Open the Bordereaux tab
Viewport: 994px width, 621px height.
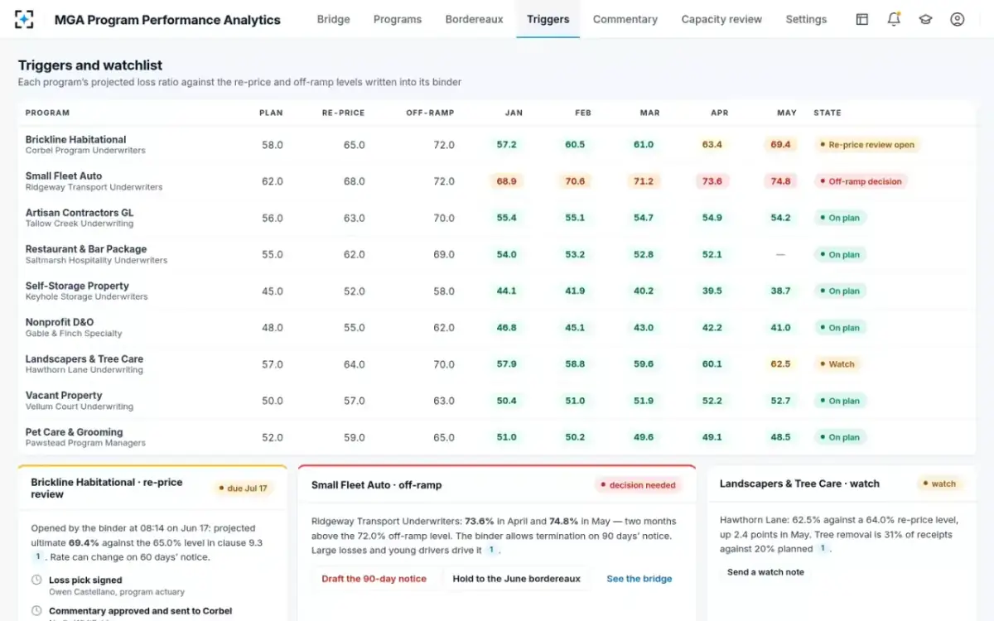[474, 19]
